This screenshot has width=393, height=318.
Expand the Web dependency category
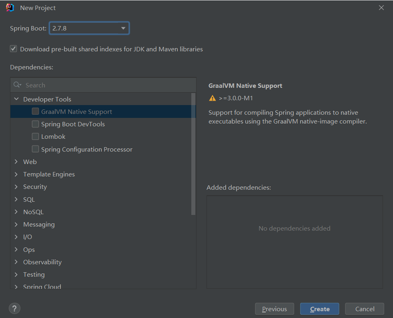[x=16, y=162]
